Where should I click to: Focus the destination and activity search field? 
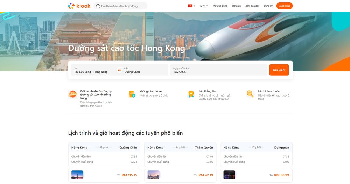point(120,6)
